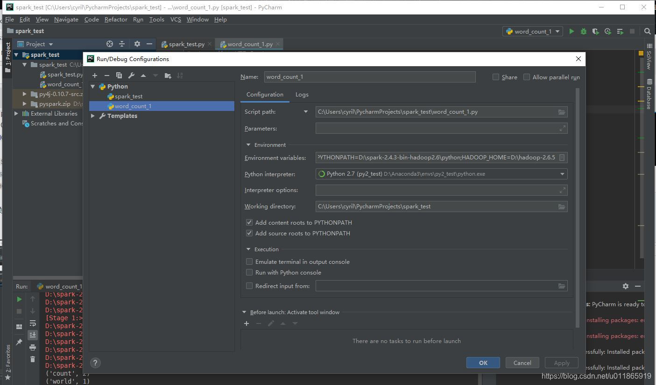Open Database side panel tab
The width and height of the screenshot is (656, 385).
(x=649, y=94)
